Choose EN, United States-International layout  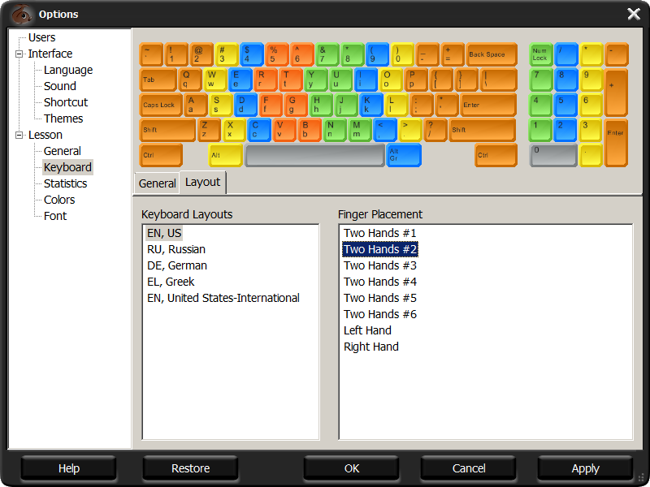[223, 298]
